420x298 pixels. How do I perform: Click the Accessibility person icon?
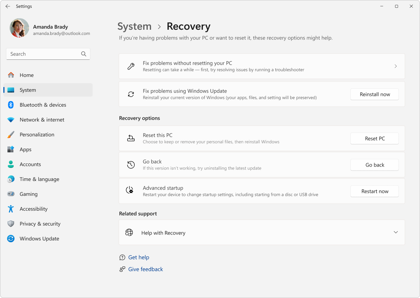10,209
